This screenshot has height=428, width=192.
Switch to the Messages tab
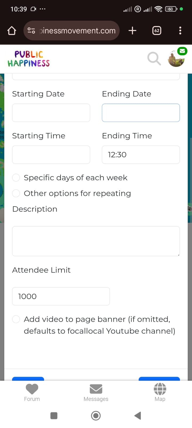tap(96, 392)
